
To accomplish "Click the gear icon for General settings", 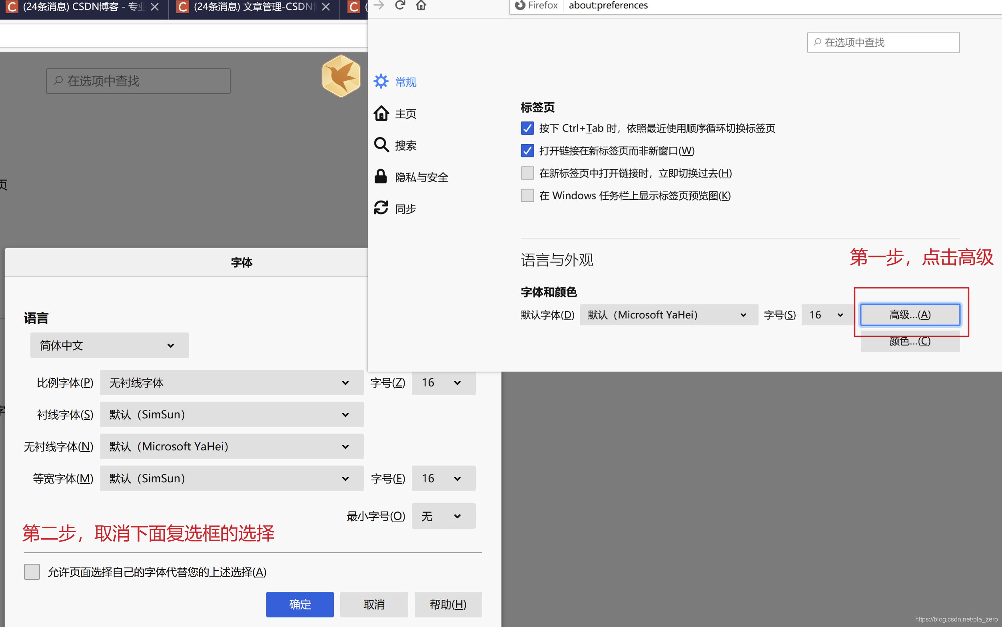I will coord(381,82).
